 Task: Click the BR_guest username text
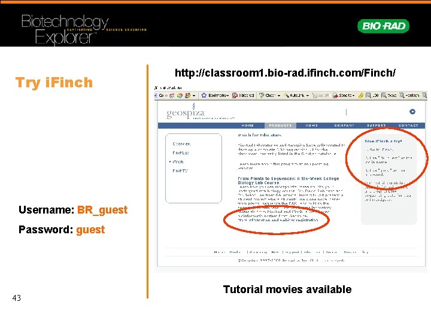click(102, 210)
